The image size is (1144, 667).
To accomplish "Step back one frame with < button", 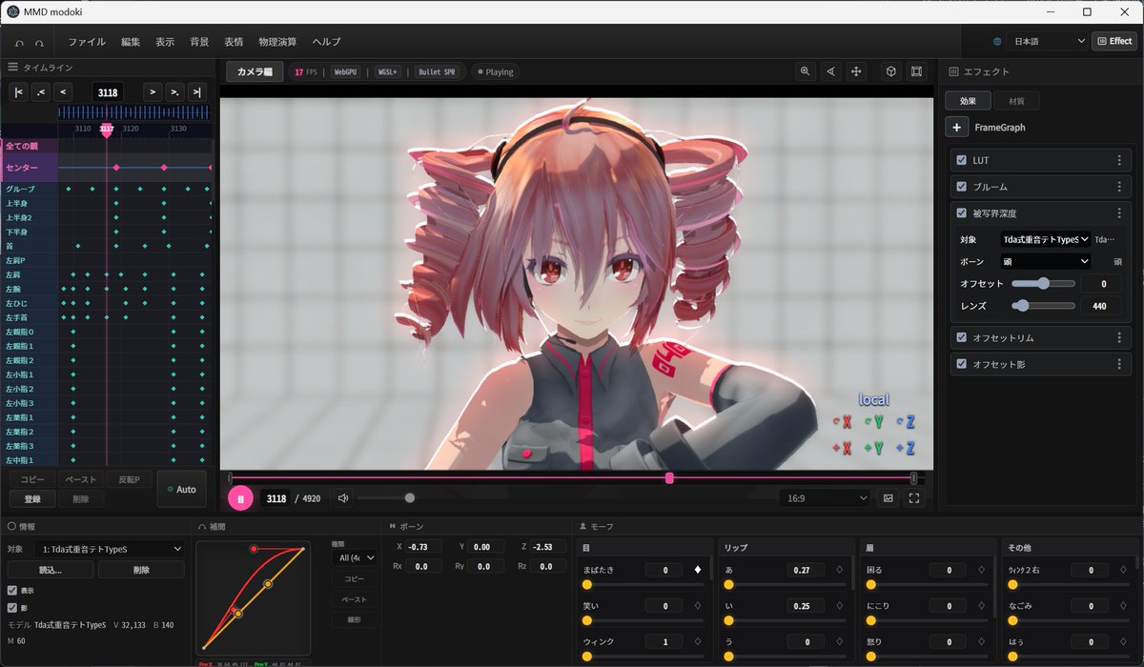I will coord(63,92).
